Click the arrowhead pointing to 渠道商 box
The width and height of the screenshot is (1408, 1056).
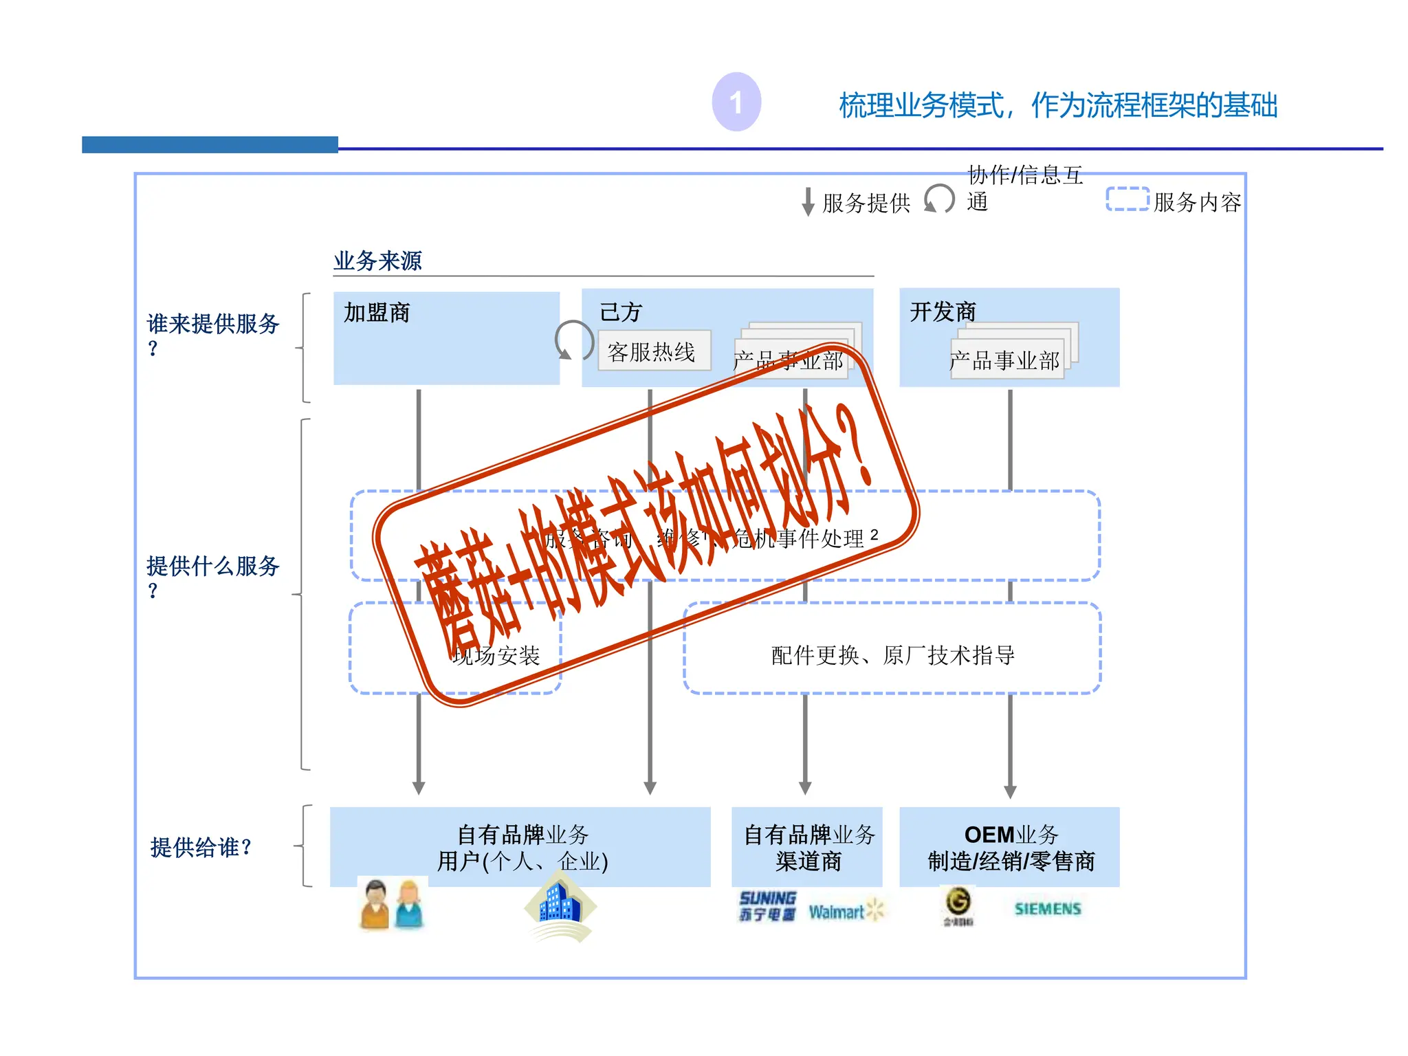coord(805,788)
